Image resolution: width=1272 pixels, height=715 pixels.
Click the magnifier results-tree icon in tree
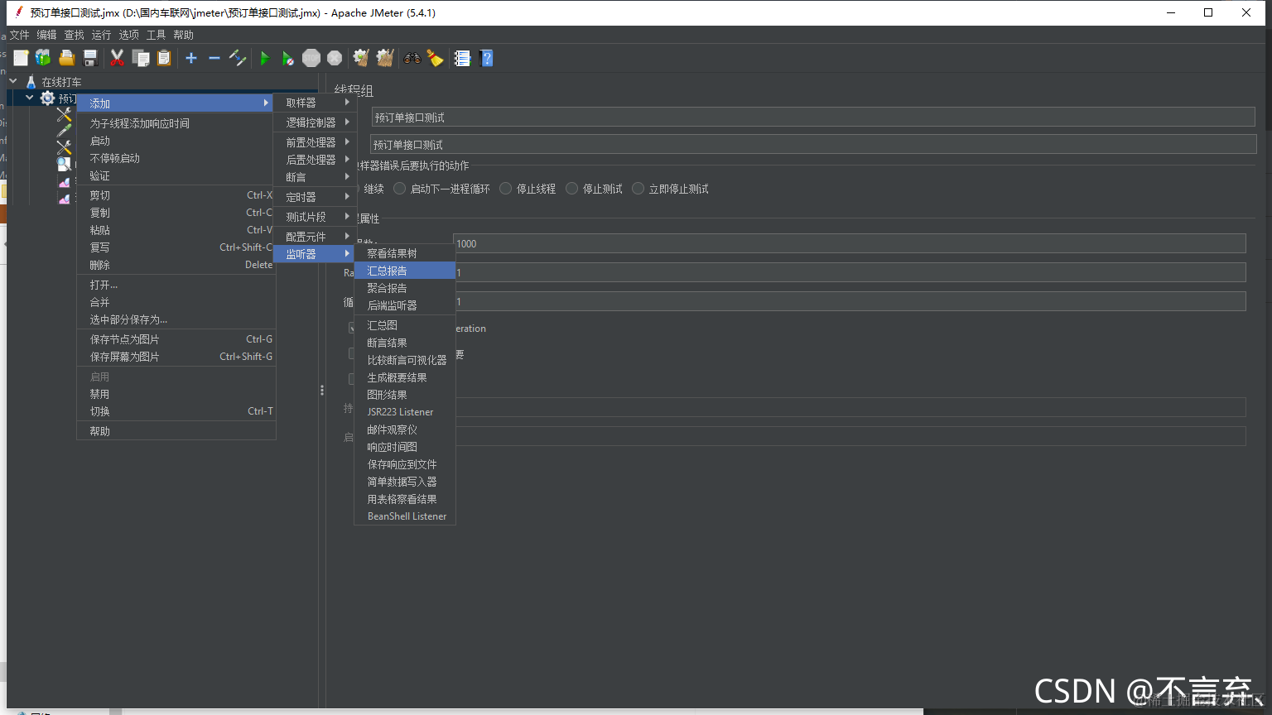pos(64,165)
